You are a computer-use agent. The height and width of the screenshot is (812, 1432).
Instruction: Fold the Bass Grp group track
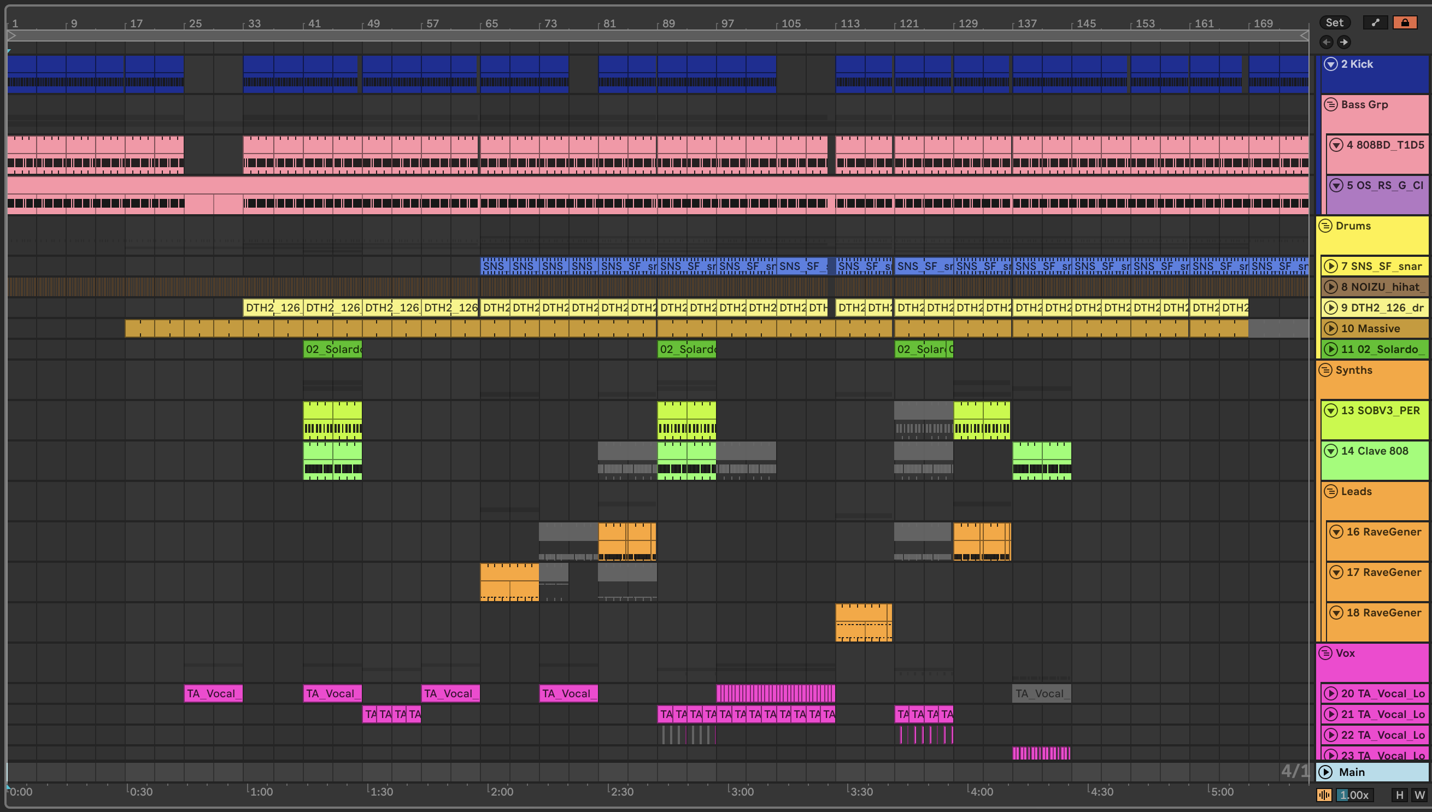coord(1330,104)
